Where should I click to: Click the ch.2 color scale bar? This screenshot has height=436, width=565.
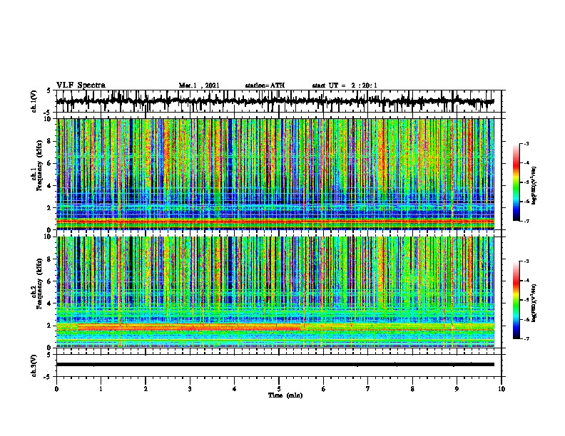click(x=516, y=300)
